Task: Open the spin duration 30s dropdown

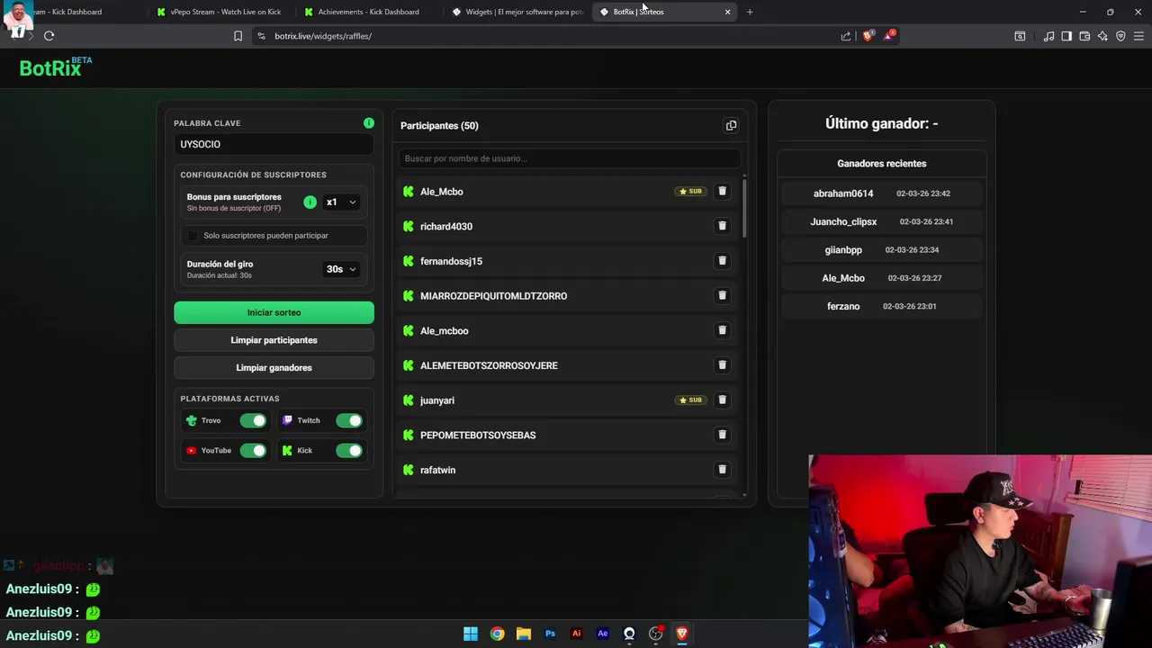Action: click(x=341, y=269)
